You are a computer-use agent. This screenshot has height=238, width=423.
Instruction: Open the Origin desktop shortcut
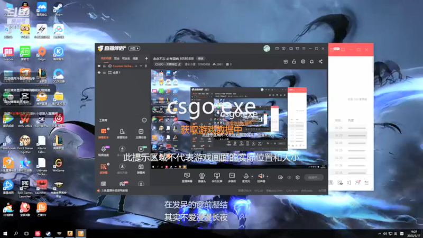coord(42,53)
